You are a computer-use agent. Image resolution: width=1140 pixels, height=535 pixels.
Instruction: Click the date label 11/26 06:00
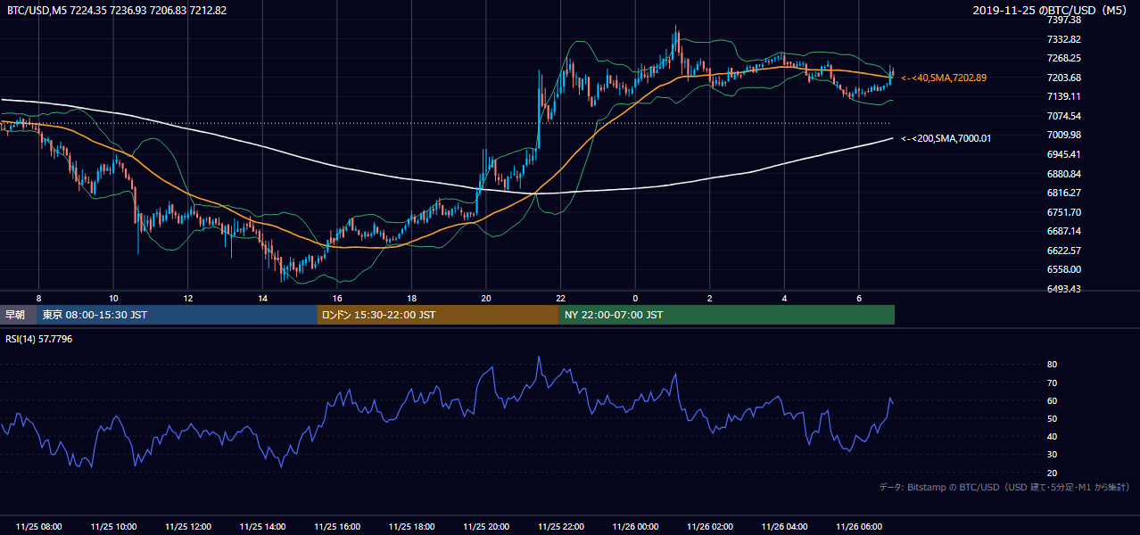pos(859,527)
